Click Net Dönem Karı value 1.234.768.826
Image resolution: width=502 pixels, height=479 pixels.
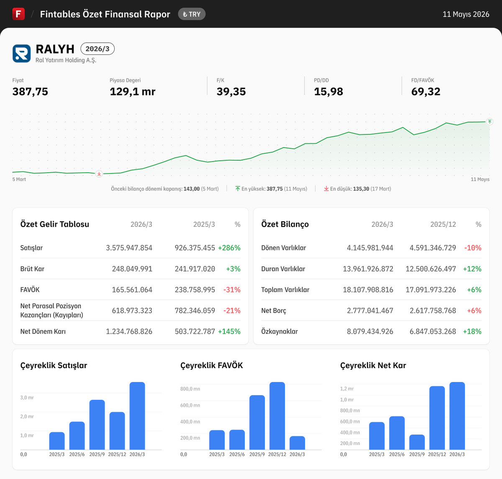pos(129,331)
